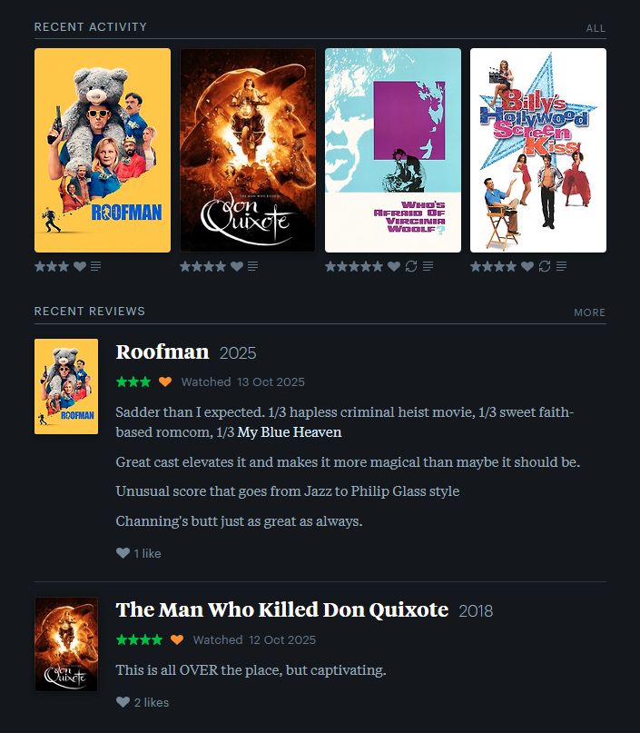The width and height of the screenshot is (640, 733).
Task: Click orange heart beside Roofman star rating
Action: tap(165, 381)
